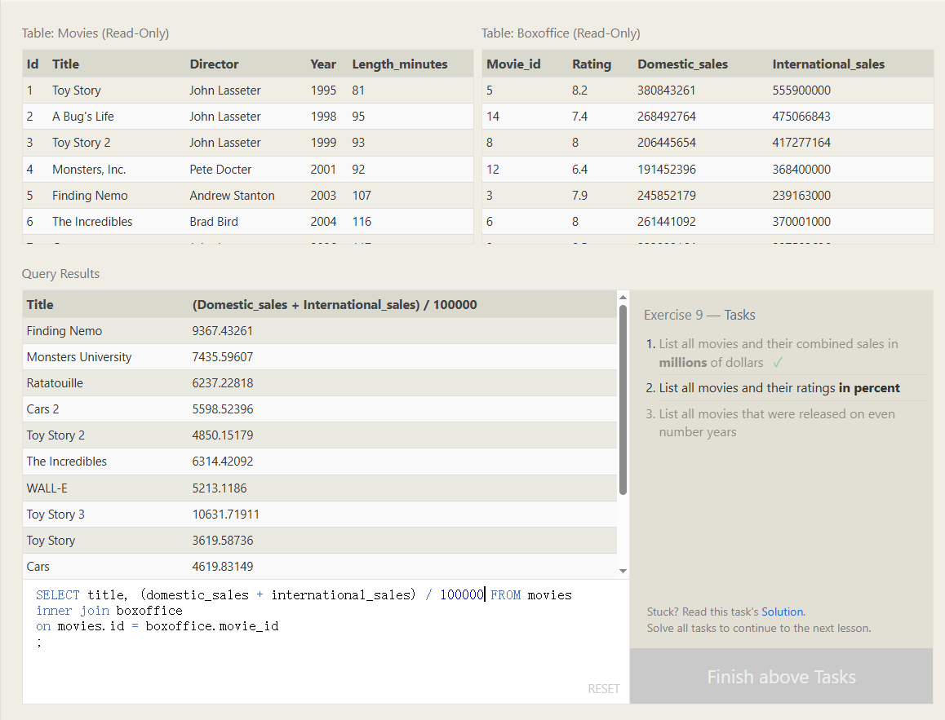Click the year 2001 cell

(323, 169)
